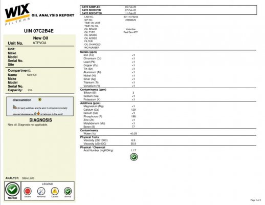
Task: Select the yellow Caution legend icon
Action: point(55,191)
